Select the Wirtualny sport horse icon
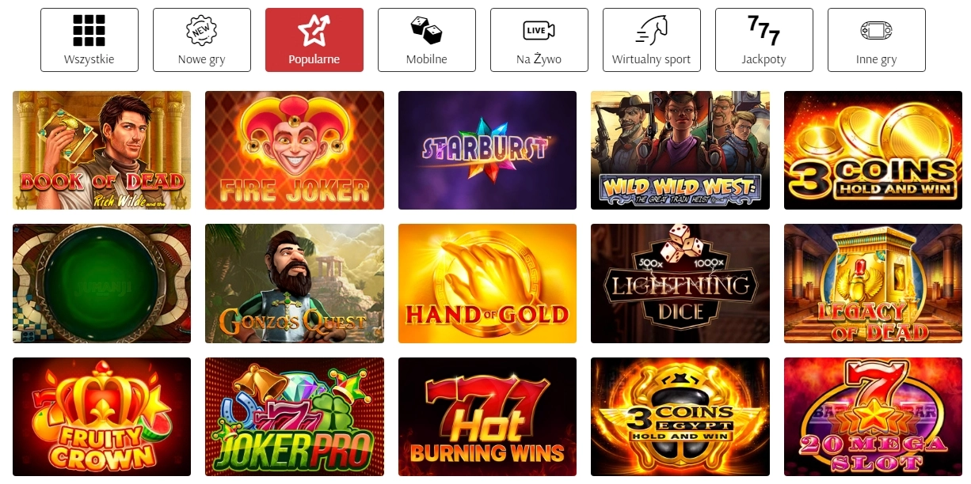971x484 pixels. (652, 40)
